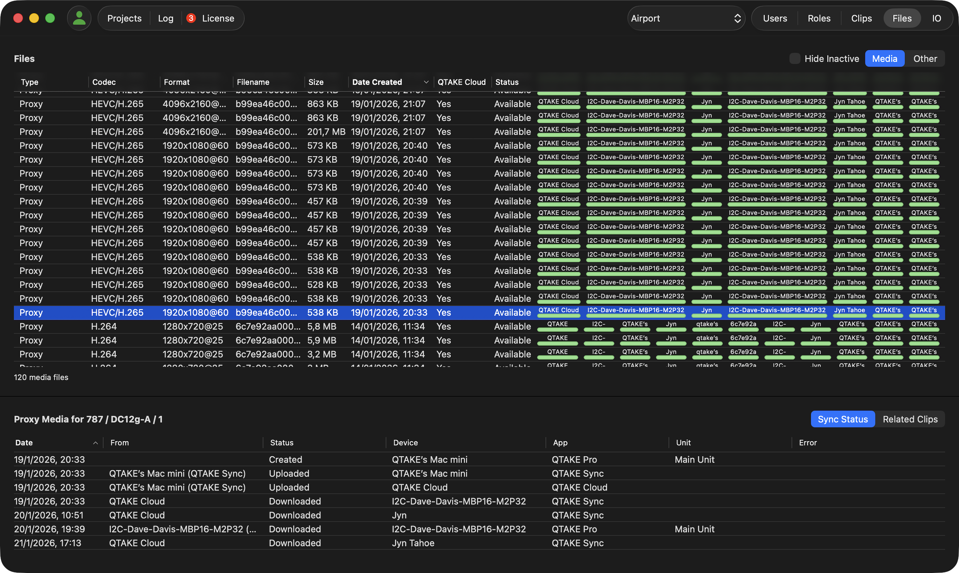Click the green fullscreen window button
Screen dimensions: 959x573
pyautogui.click(x=50, y=18)
